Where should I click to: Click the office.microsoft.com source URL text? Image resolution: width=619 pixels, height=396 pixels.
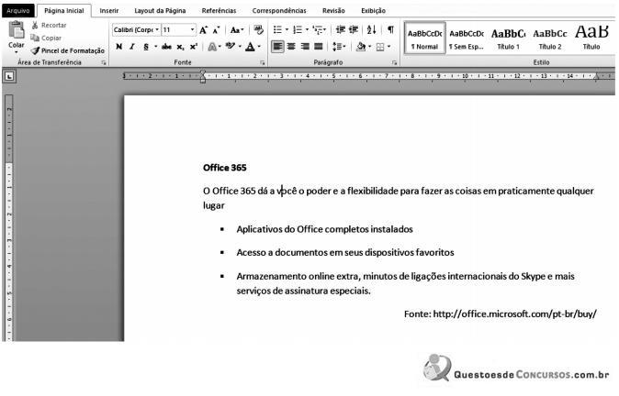515,314
